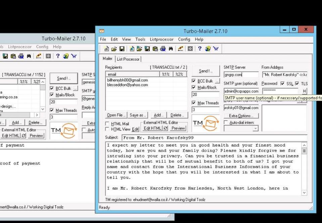Viewport: 322px width, 223px height.
Task: Open the Tools menu in front window
Action: pyautogui.click(x=140, y=39)
